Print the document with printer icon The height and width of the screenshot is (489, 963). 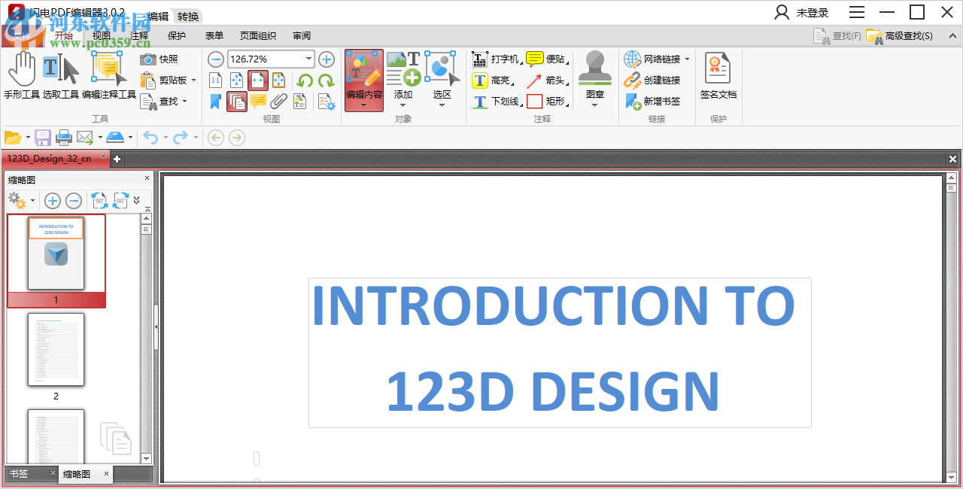pos(64,138)
